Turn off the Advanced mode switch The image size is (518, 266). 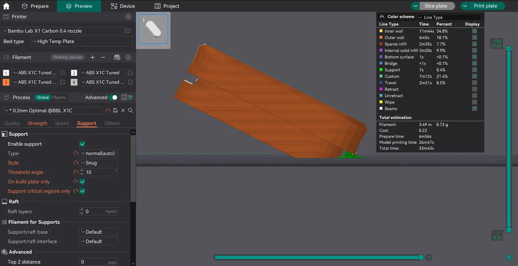click(x=113, y=97)
